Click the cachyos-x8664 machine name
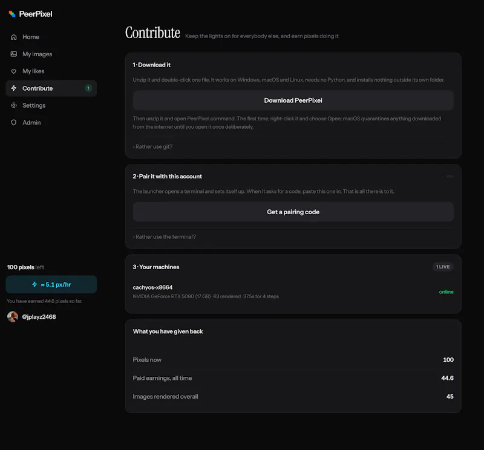 click(x=152, y=287)
